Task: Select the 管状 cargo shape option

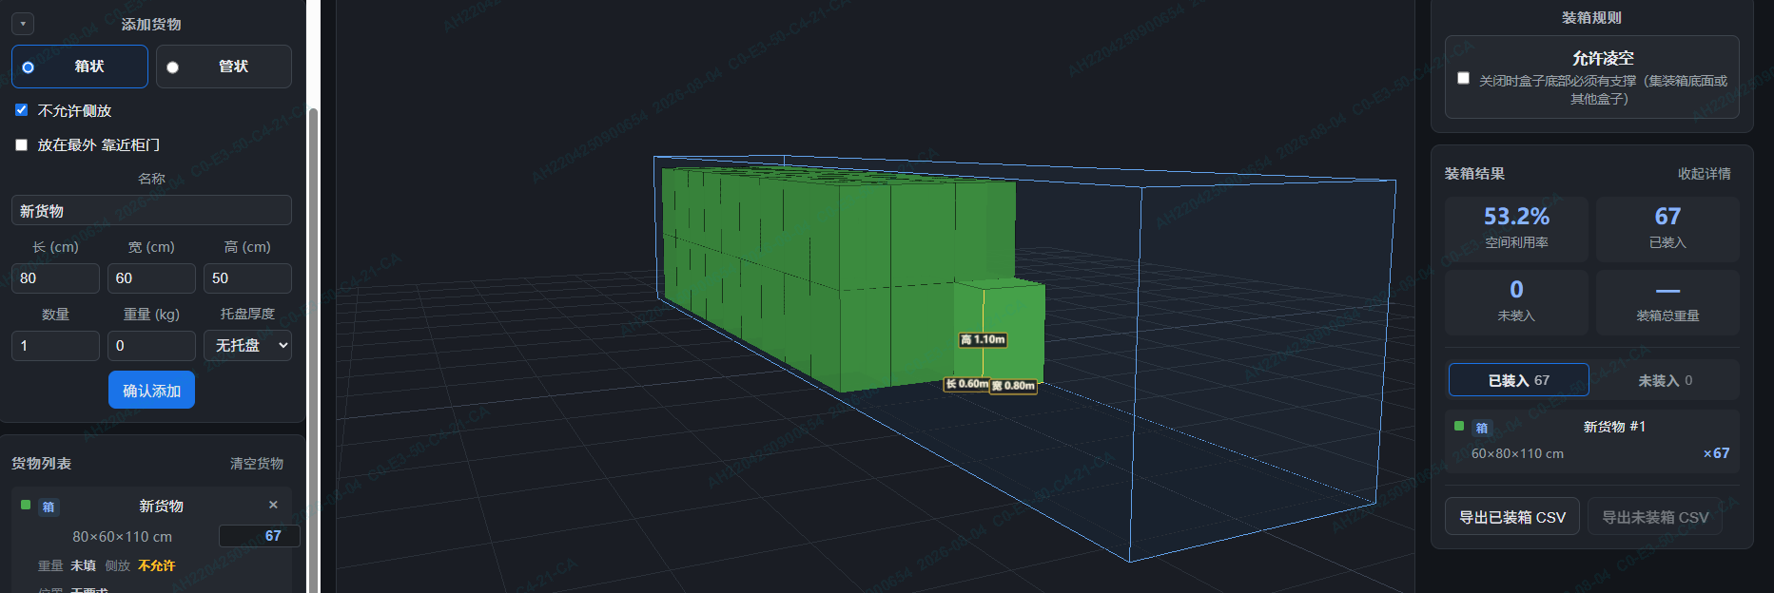Action: point(224,67)
